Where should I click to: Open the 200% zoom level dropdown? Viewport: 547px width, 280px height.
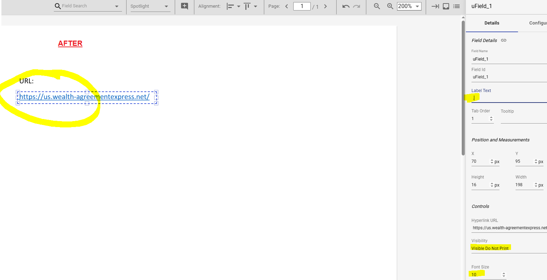[409, 6]
